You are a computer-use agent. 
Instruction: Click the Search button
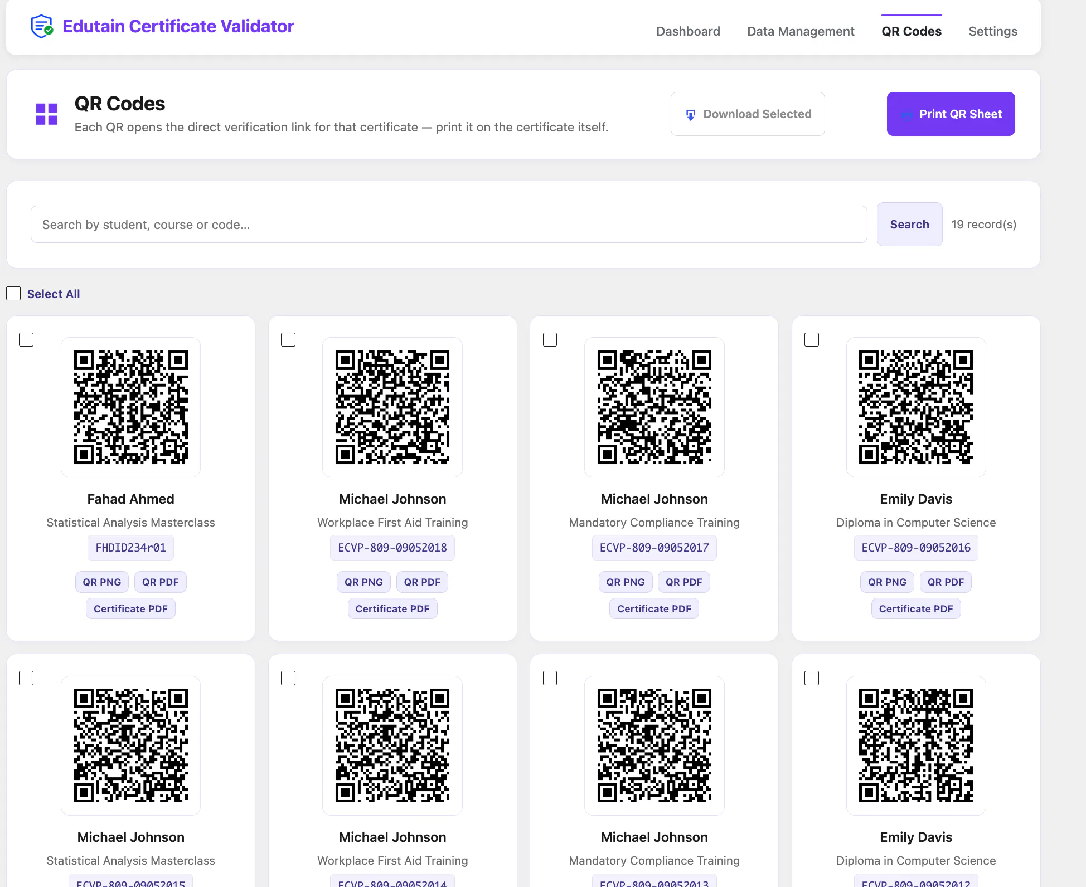[909, 225]
